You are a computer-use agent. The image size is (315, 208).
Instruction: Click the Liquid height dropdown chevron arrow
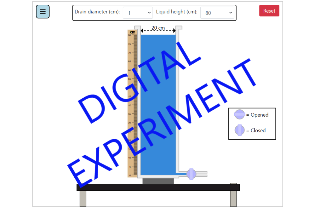point(230,13)
